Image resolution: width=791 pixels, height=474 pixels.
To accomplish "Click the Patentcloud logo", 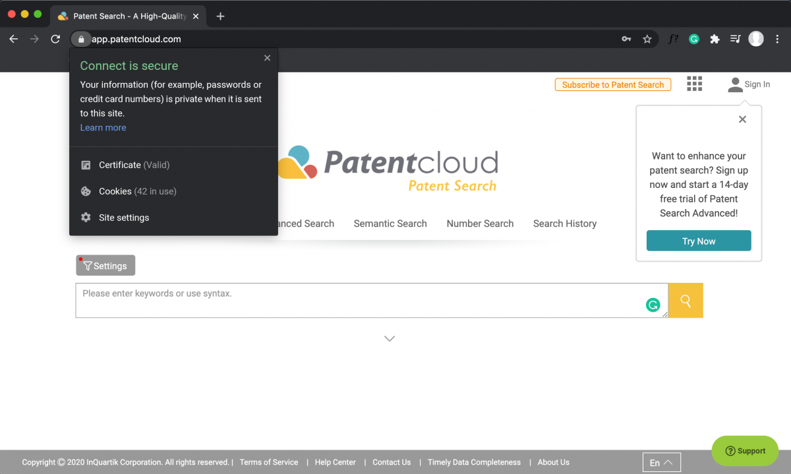I will pos(389,168).
